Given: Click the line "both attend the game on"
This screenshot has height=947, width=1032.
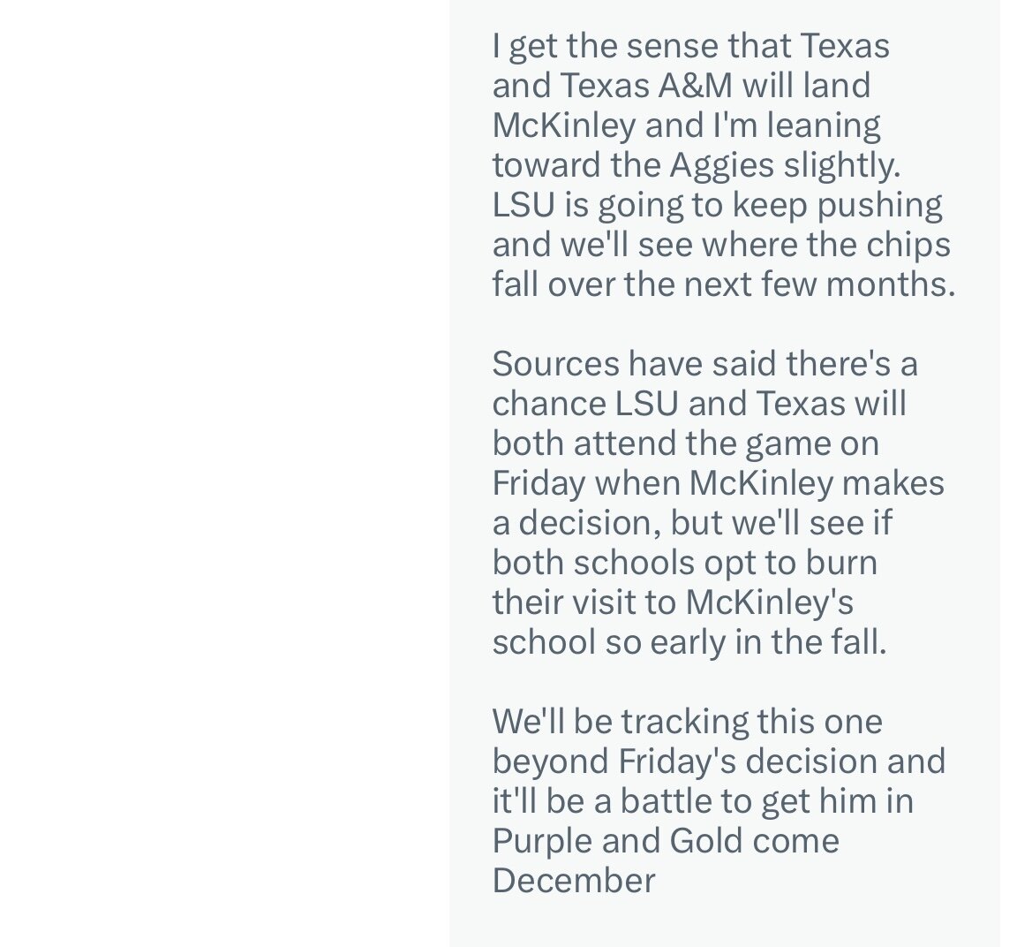Looking at the screenshot, I should coord(685,443).
